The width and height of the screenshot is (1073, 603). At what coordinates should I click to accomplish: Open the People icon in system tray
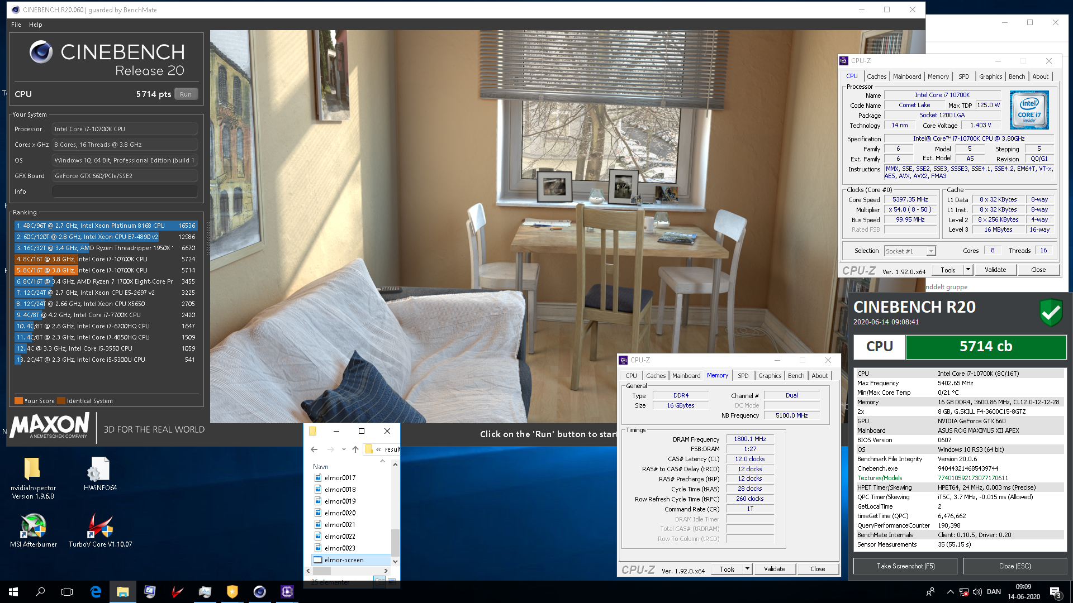[930, 592]
